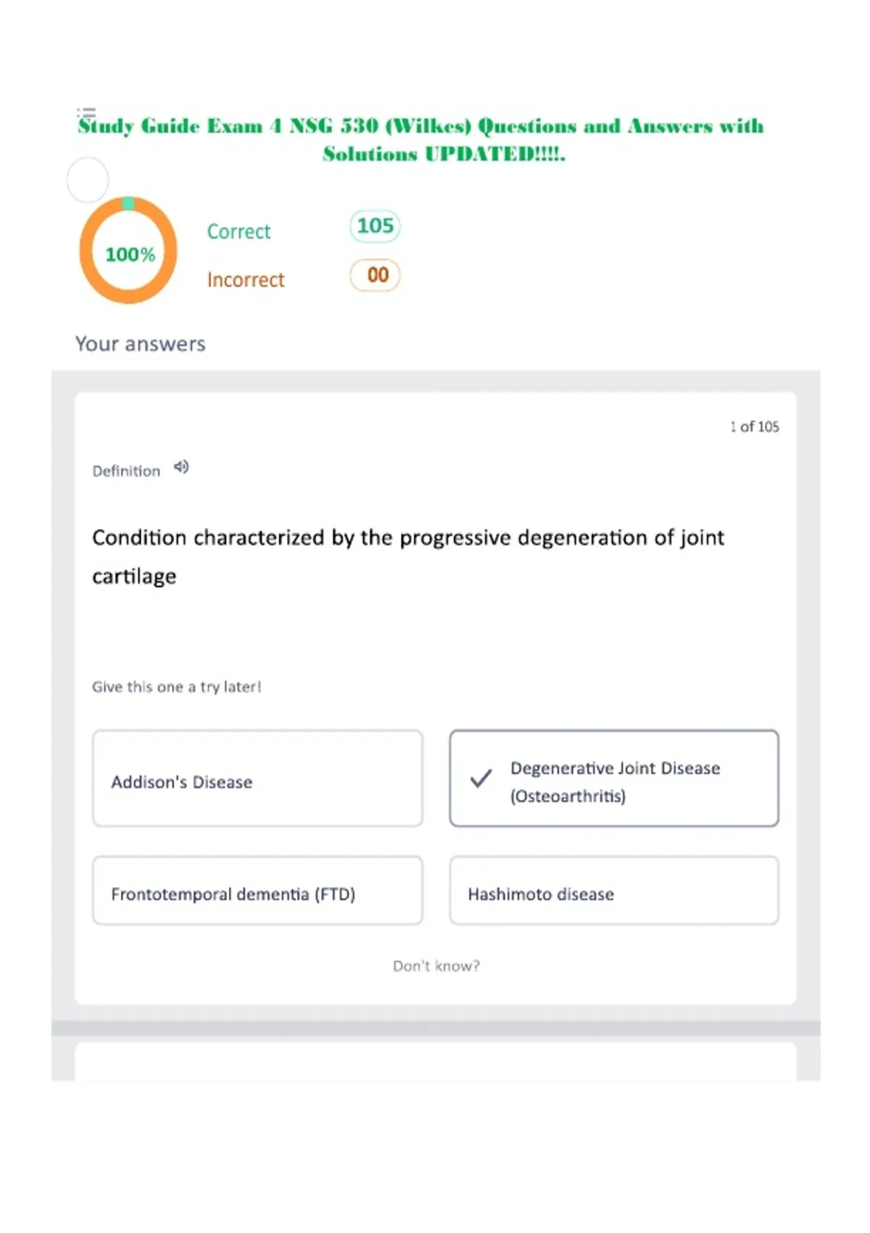The height and width of the screenshot is (1233, 870).
Task: Click the Incorrect count badge 00
Action: pyautogui.click(x=375, y=275)
